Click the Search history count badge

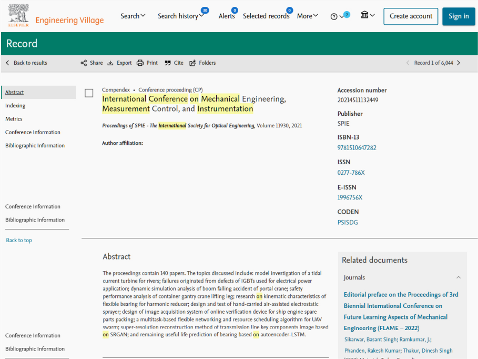(205, 11)
